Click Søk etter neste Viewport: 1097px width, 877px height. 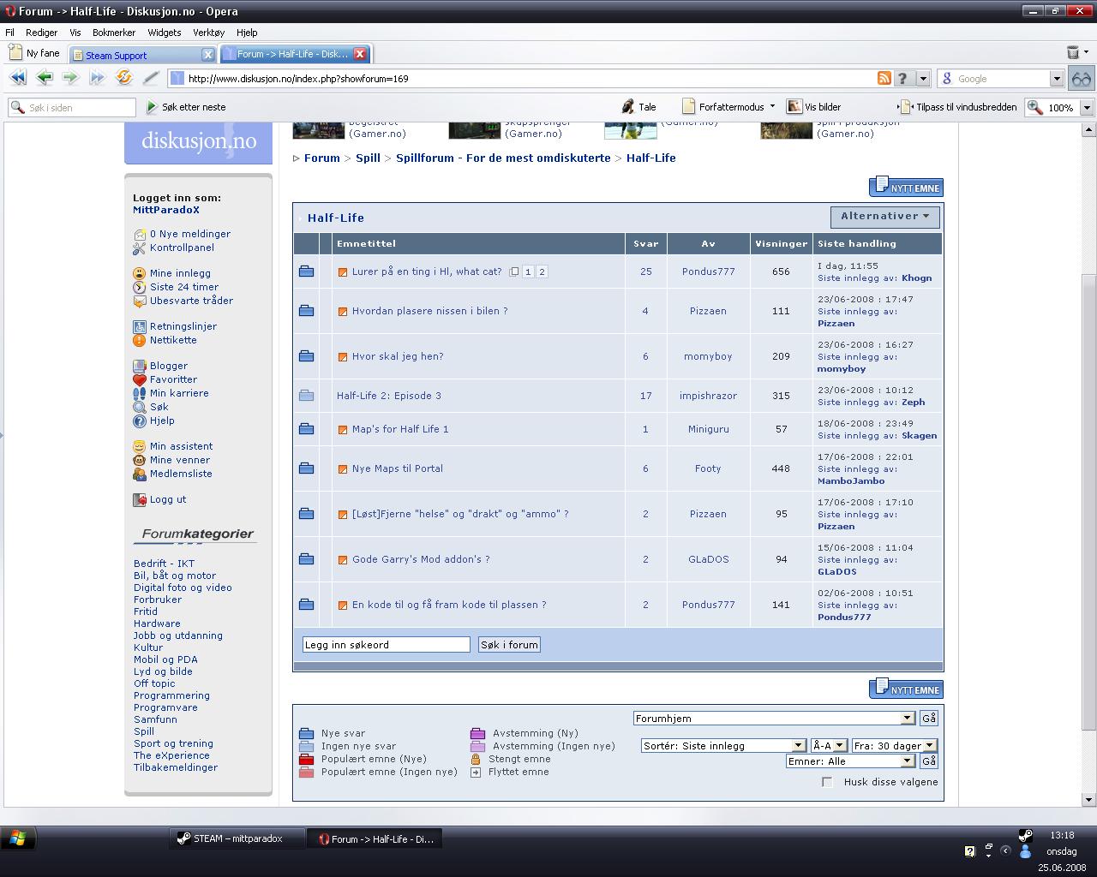click(186, 107)
